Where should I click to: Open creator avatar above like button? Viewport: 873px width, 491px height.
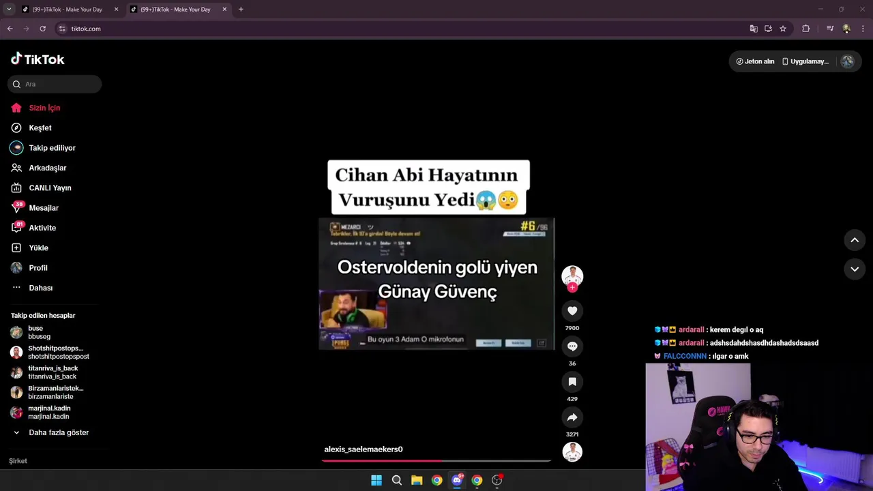pyautogui.click(x=572, y=276)
